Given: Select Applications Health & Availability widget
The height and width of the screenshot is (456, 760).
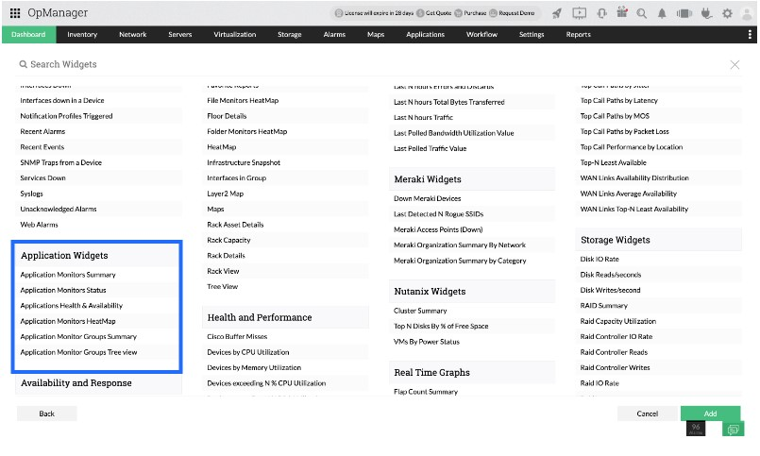Looking at the screenshot, I should pyautogui.click(x=71, y=306).
